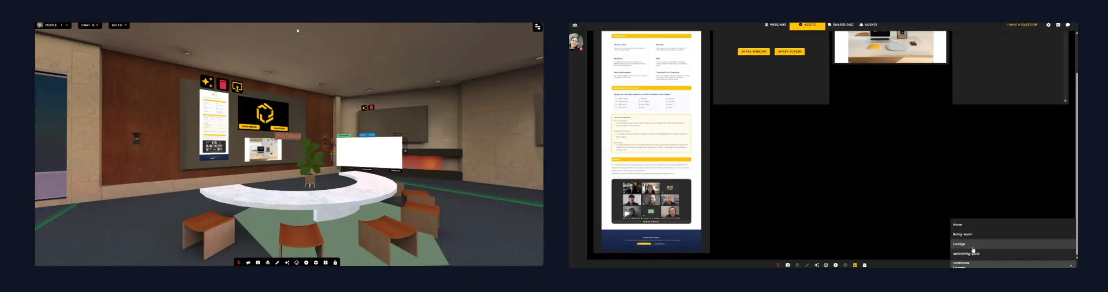This screenshot has width=1108, height=292.
Task: Select swimming-pool in the zone list
Action: coord(966,254)
